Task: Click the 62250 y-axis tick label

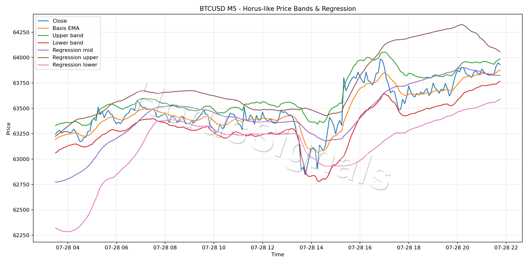Action: click(22, 235)
